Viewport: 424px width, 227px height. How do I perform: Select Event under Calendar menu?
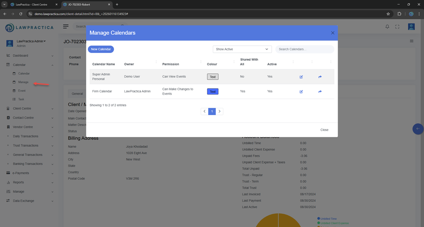[22, 91]
